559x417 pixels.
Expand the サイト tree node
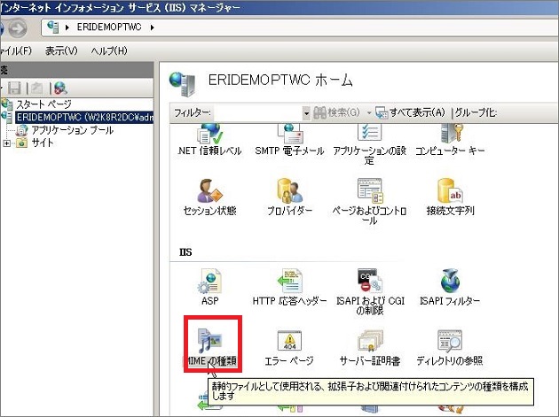(7, 143)
